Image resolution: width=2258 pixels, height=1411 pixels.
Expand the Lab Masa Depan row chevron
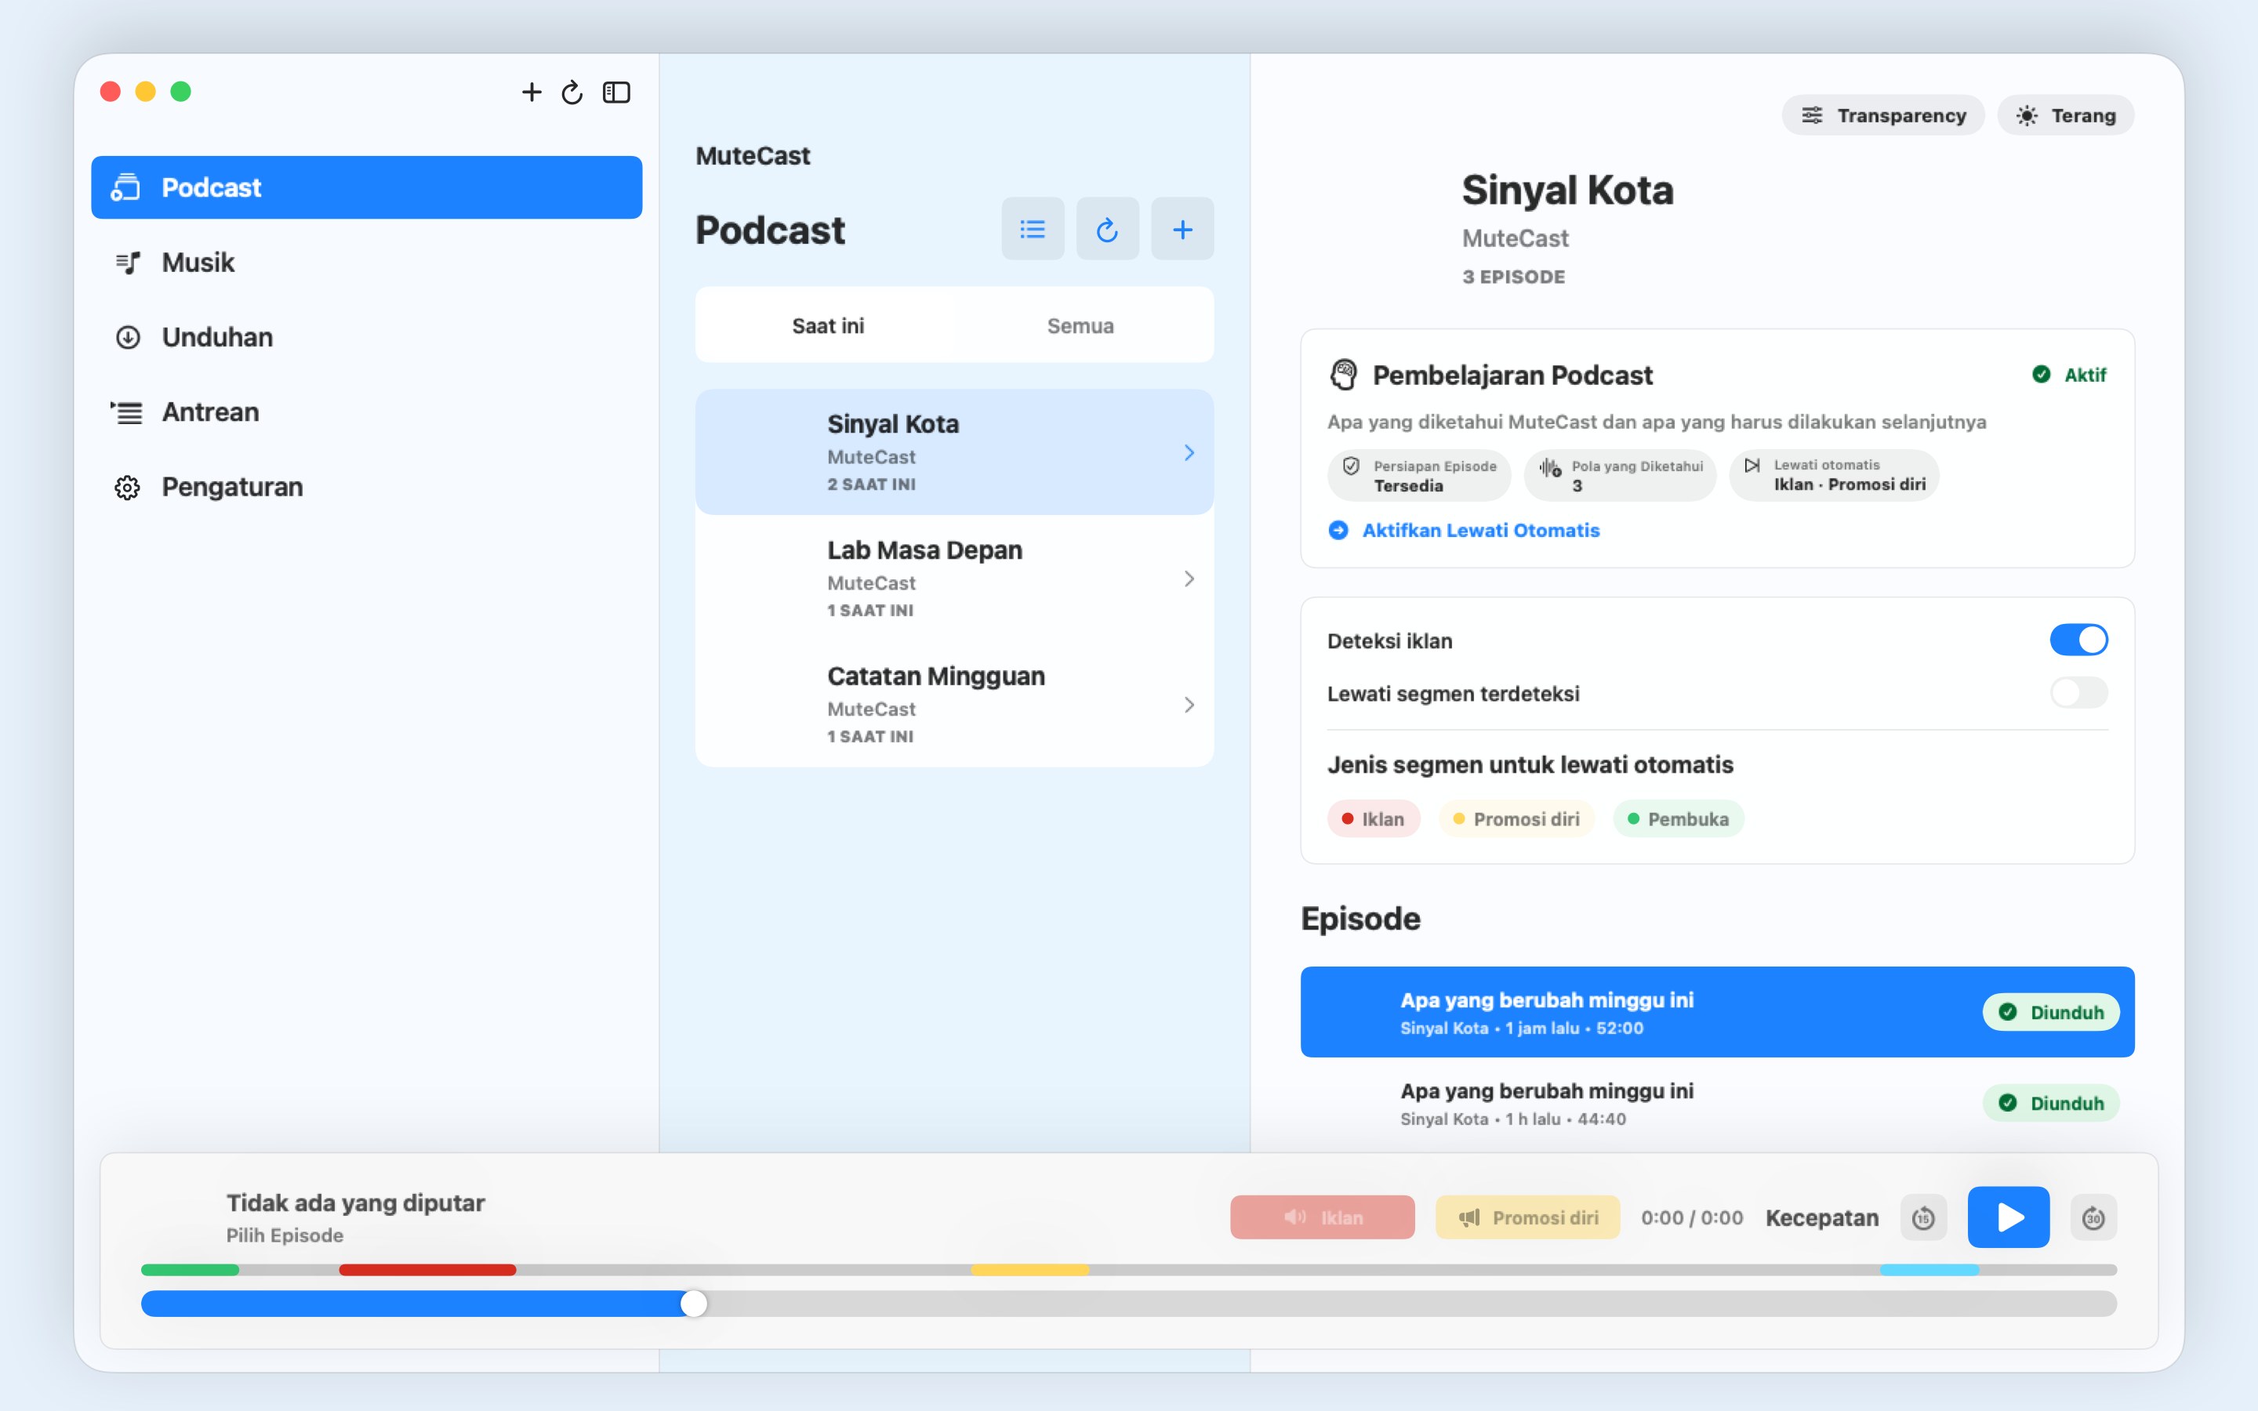tap(1189, 579)
